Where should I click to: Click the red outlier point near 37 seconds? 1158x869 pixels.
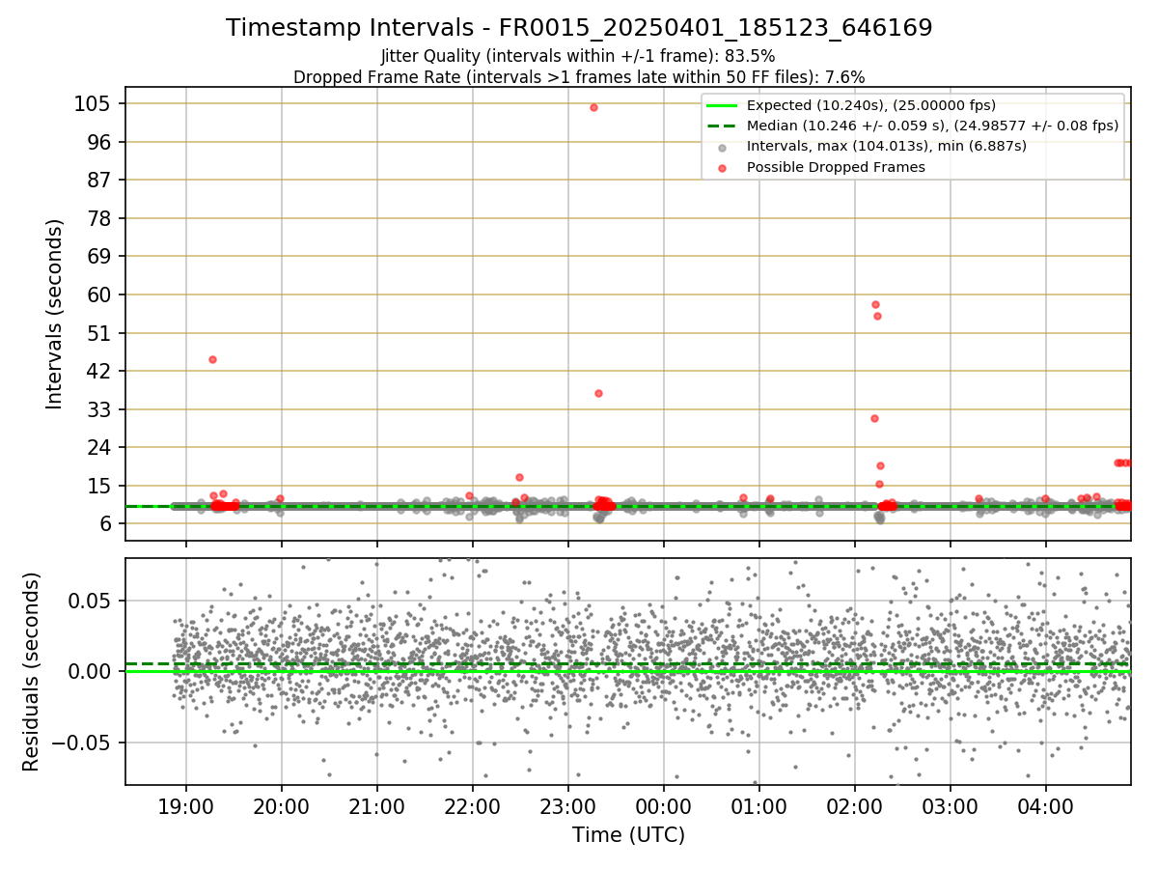[598, 393]
